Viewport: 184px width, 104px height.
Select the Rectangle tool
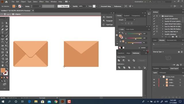point(3,36)
